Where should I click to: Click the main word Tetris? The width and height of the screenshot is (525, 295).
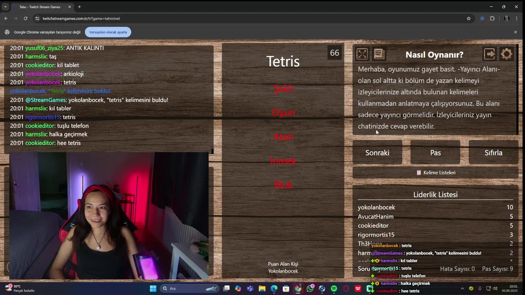[283, 61]
